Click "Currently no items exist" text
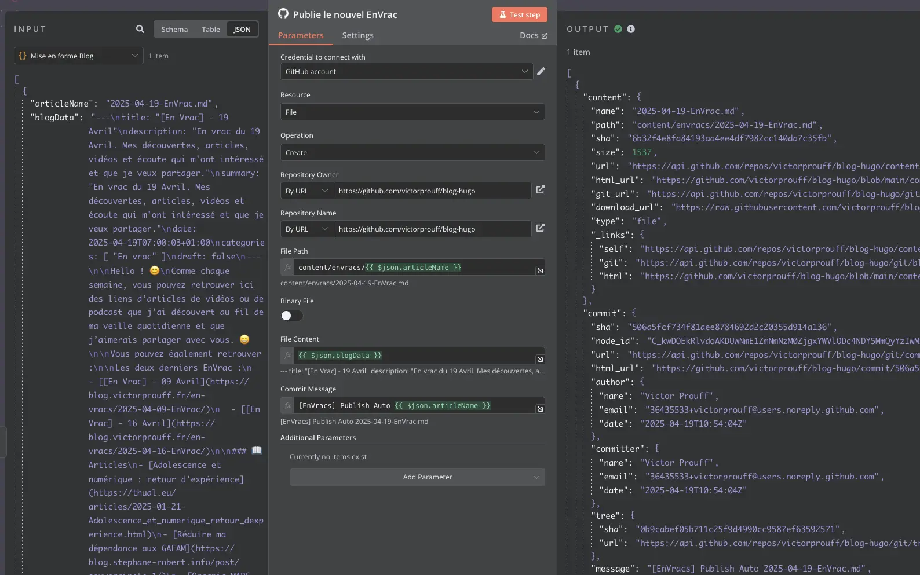Viewport: 920px width, 575px height. pos(328,457)
